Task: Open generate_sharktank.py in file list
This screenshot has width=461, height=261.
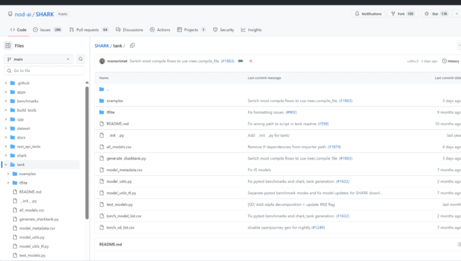Action: pyautogui.click(x=126, y=158)
